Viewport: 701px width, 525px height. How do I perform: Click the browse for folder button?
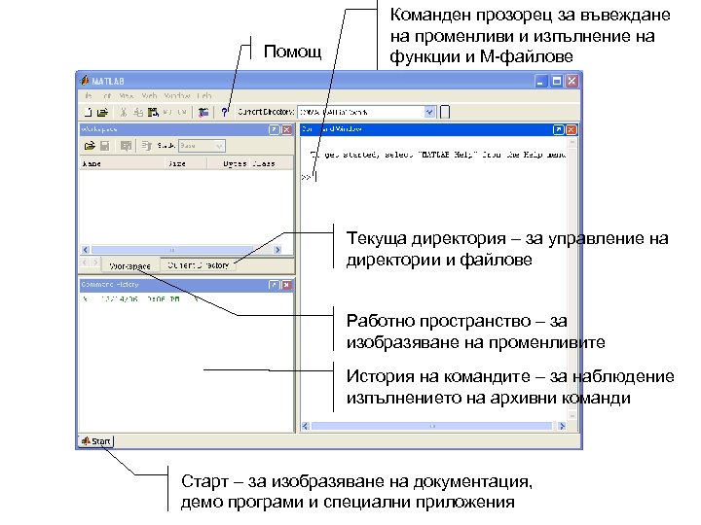445,112
